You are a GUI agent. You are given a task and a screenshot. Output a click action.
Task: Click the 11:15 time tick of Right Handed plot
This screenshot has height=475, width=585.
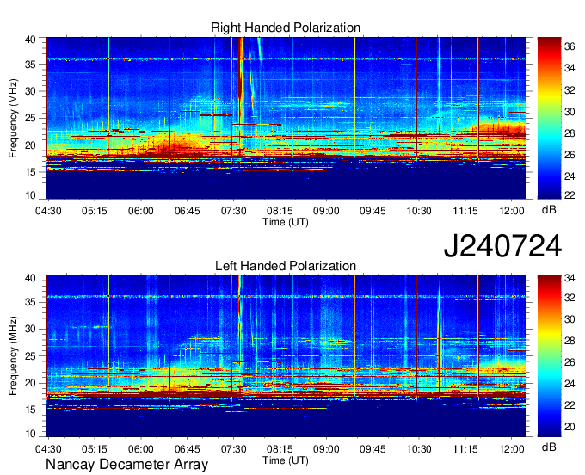[x=465, y=211]
